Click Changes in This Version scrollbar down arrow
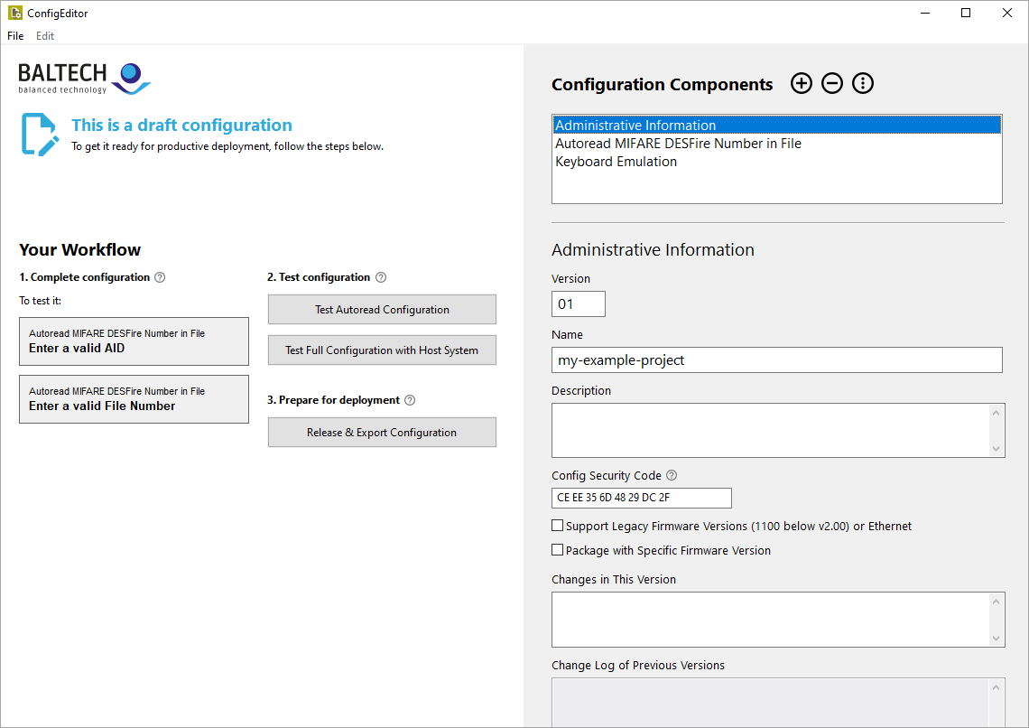Image resolution: width=1029 pixels, height=728 pixels. [x=997, y=638]
